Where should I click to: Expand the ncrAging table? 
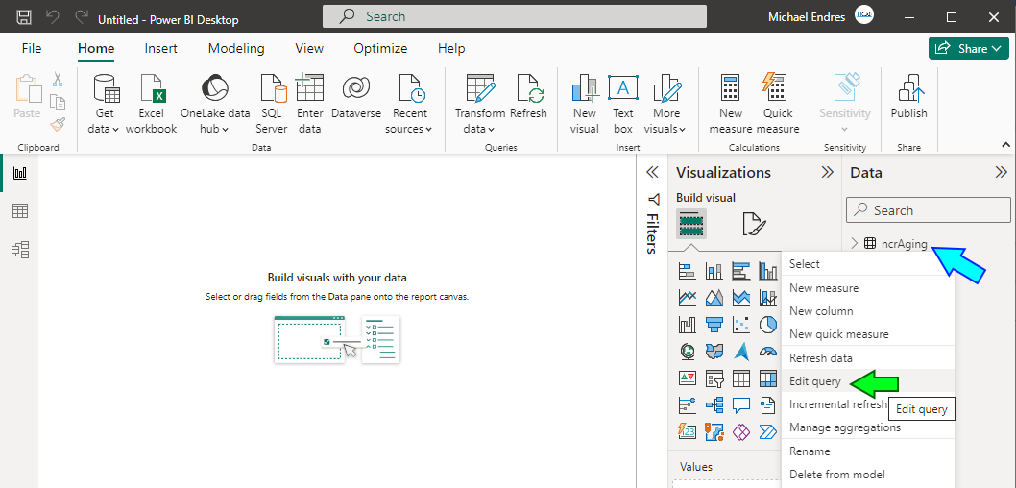[x=854, y=244]
